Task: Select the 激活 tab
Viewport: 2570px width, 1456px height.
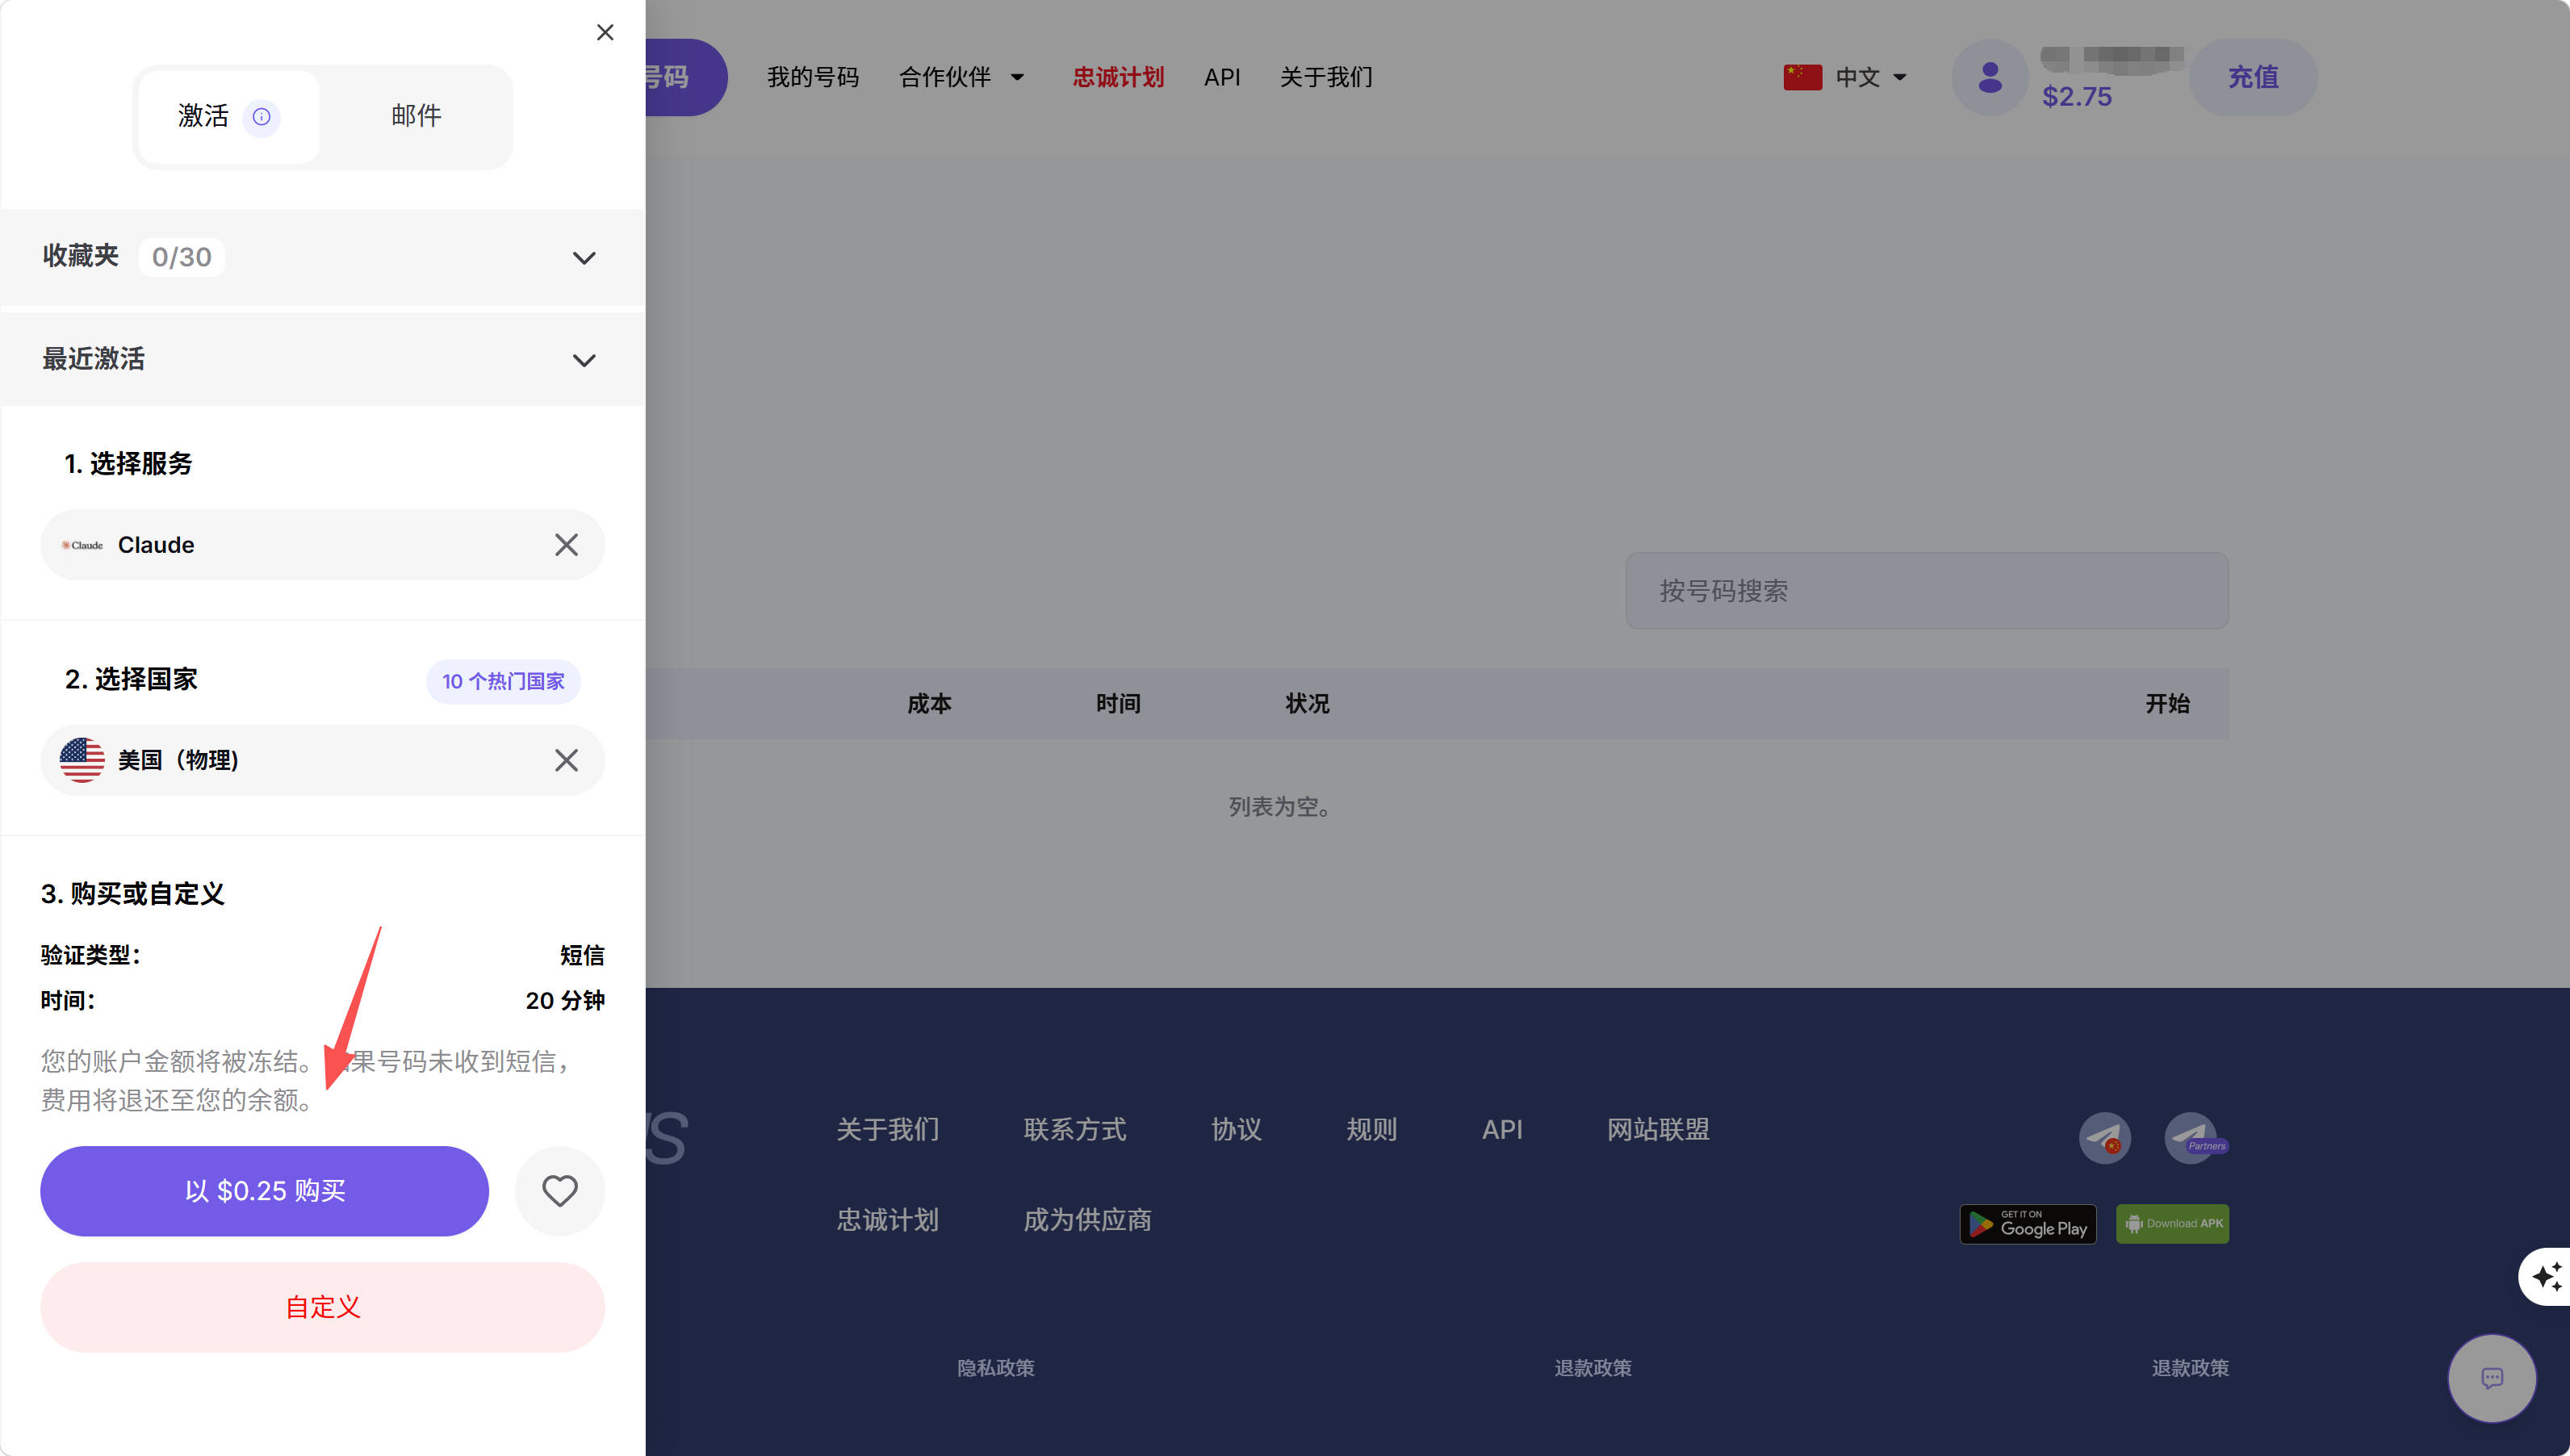Action: pyautogui.click(x=204, y=116)
